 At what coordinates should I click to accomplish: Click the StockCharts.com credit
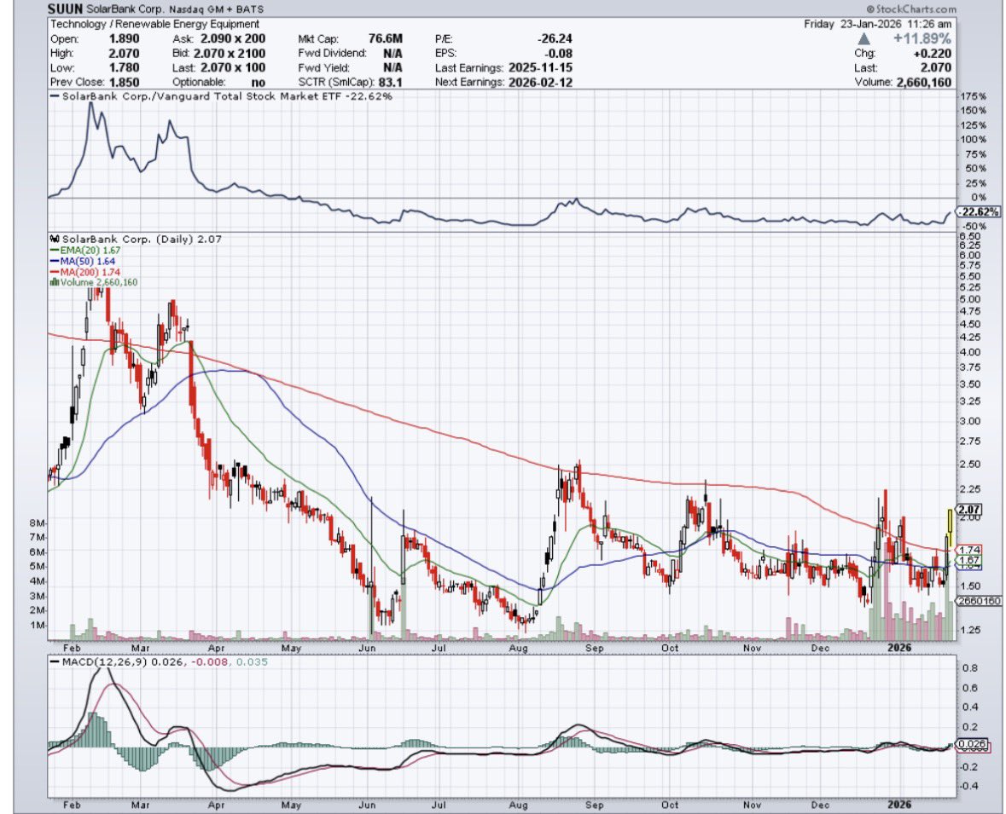(x=911, y=9)
